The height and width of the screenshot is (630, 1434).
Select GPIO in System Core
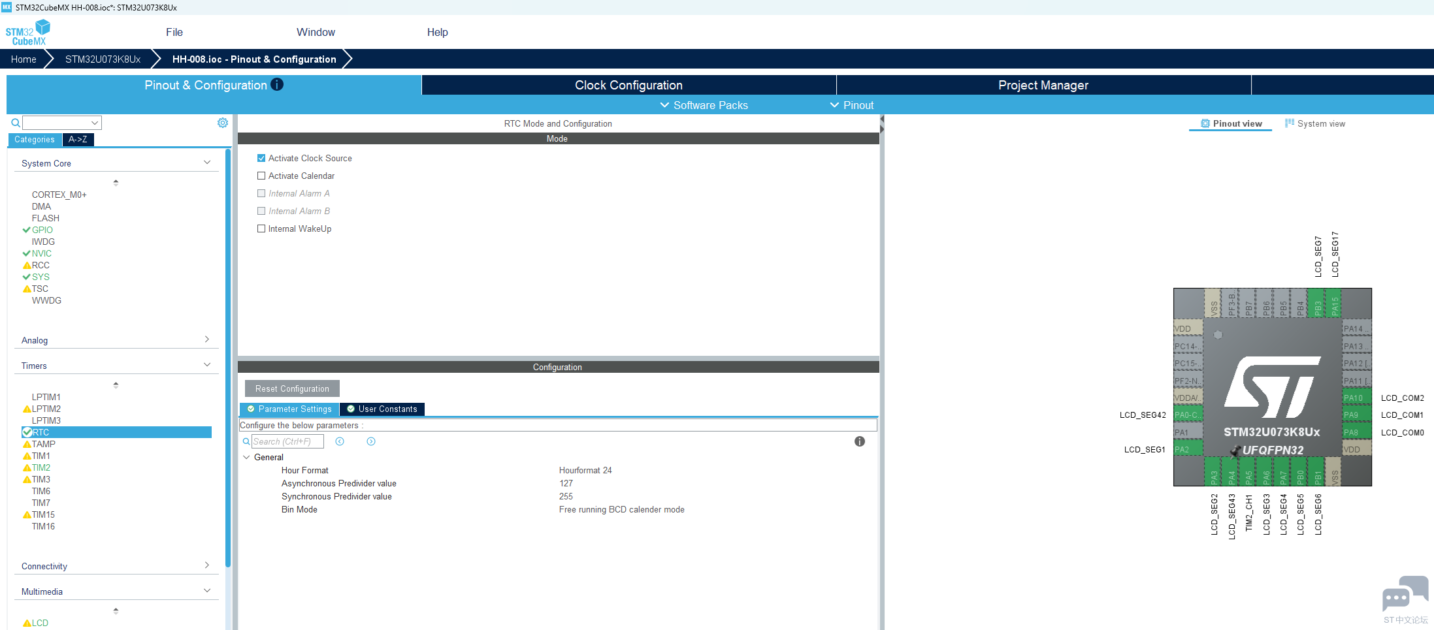42,230
